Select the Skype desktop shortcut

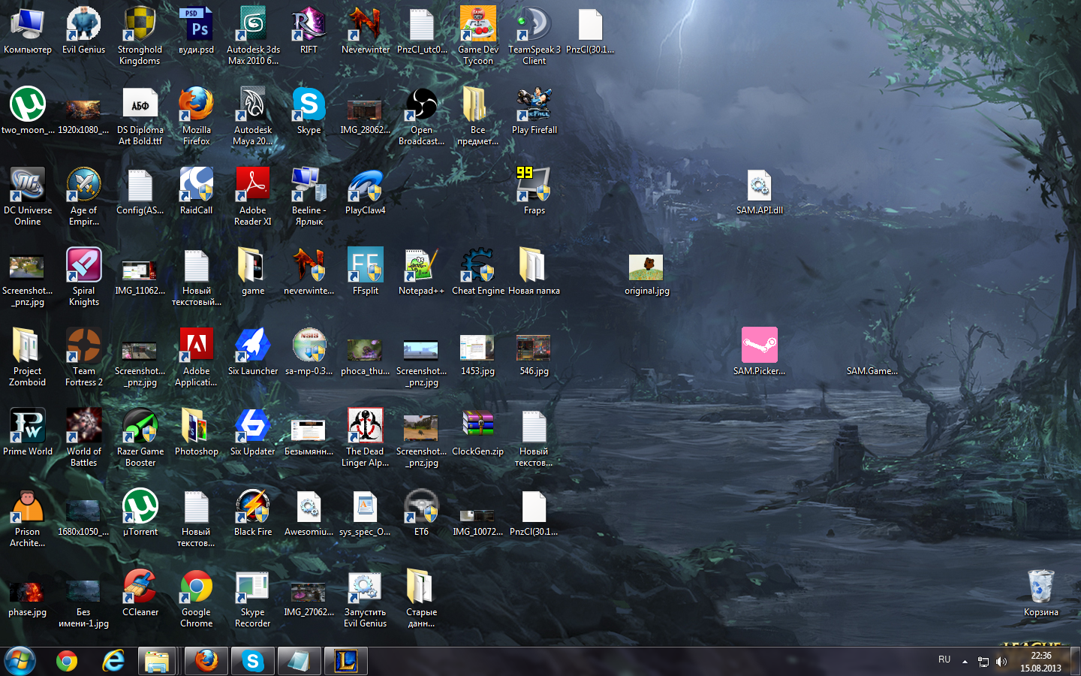pyautogui.click(x=309, y=110)
